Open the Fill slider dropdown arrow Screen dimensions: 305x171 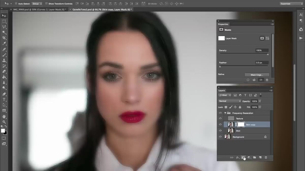click(x=260, y=107)
